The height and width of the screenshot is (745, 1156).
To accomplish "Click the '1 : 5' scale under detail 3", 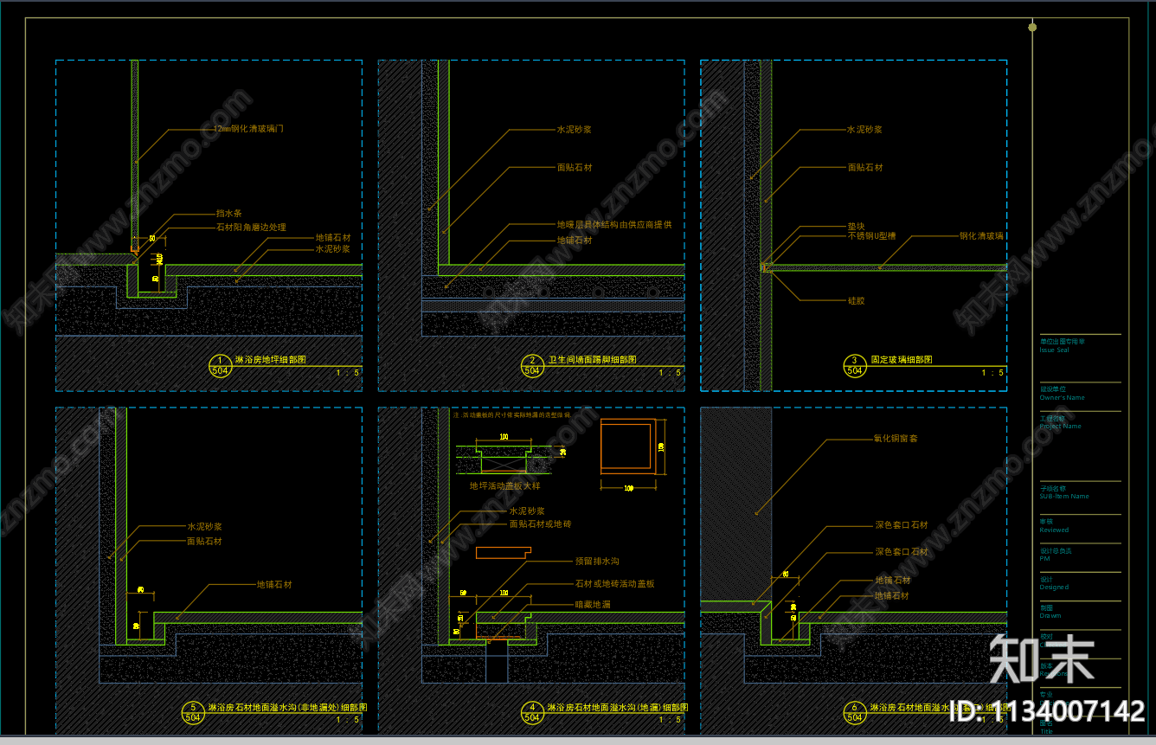I will coord(992,373).
